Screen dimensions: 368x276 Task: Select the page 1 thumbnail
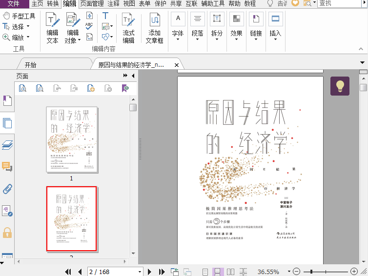(71, 139)
